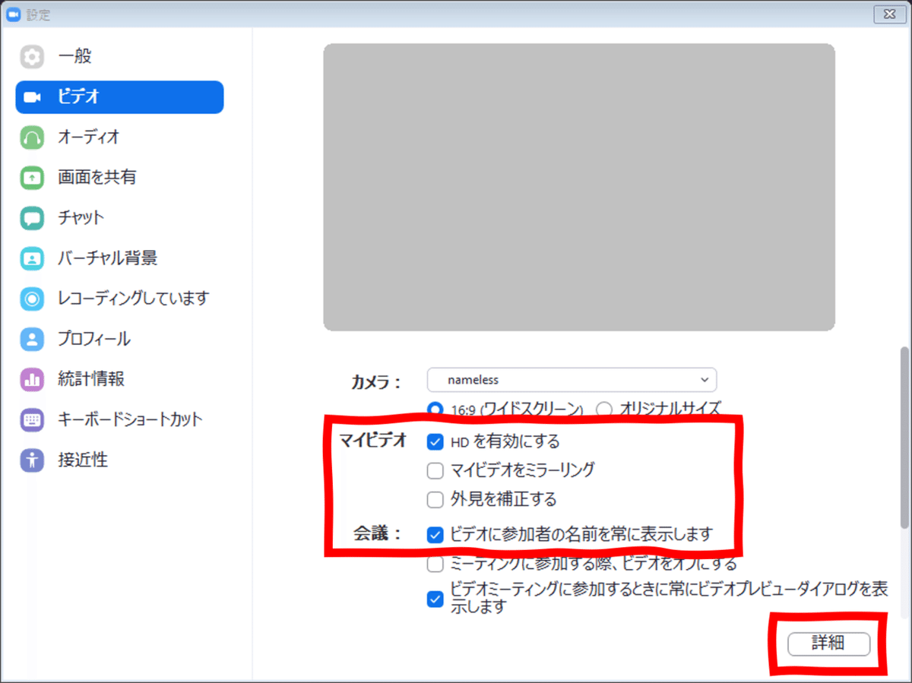Open the camera selection dropdown showing nameless
912x683 pixels.
[x=572, y=380]
